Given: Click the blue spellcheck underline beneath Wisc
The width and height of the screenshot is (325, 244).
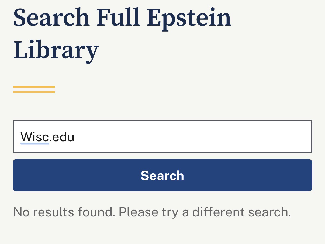Looking at the screenshot, I should click(34, 143).
